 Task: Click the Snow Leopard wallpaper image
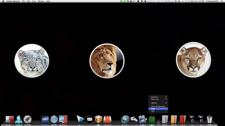(x=32, y=61)
